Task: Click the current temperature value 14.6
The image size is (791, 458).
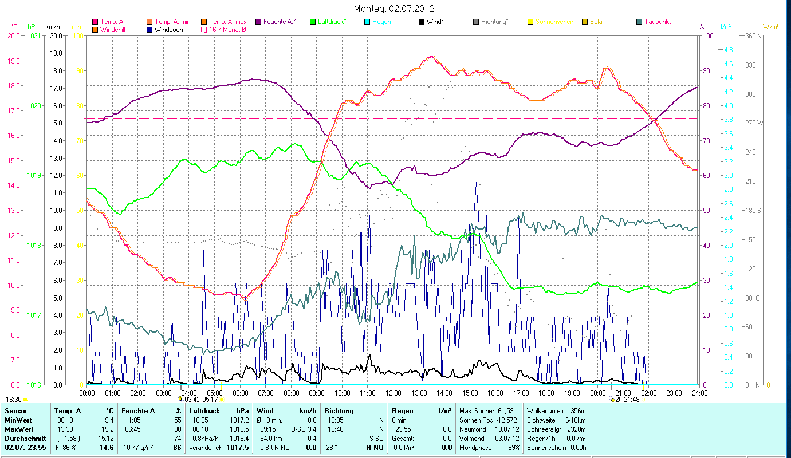Action: [107, 447]
